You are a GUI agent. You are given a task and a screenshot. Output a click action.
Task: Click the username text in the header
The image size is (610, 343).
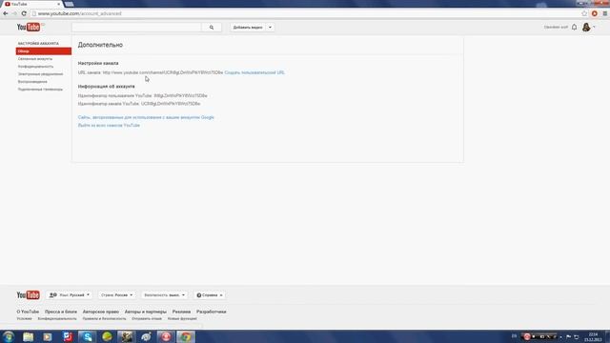coord(556,27)
